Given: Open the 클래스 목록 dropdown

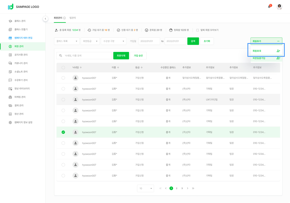Looking at the screenshot, I should pyautogui.click(x=67, y=41).
